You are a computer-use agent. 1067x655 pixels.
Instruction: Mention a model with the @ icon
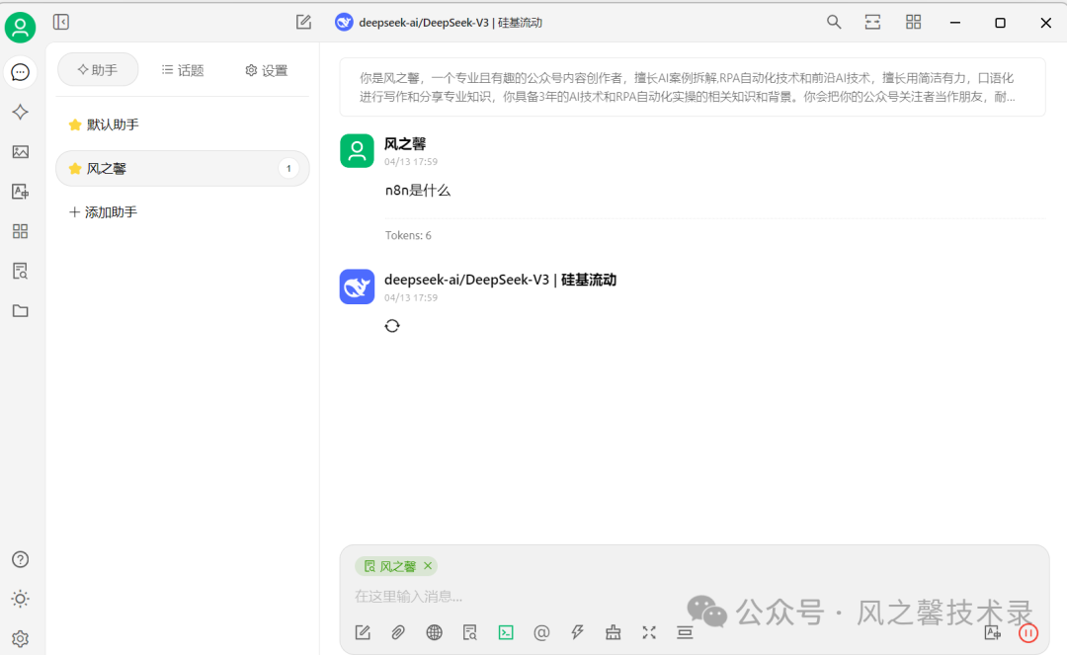pyautogui.click(x=541, y=632)
